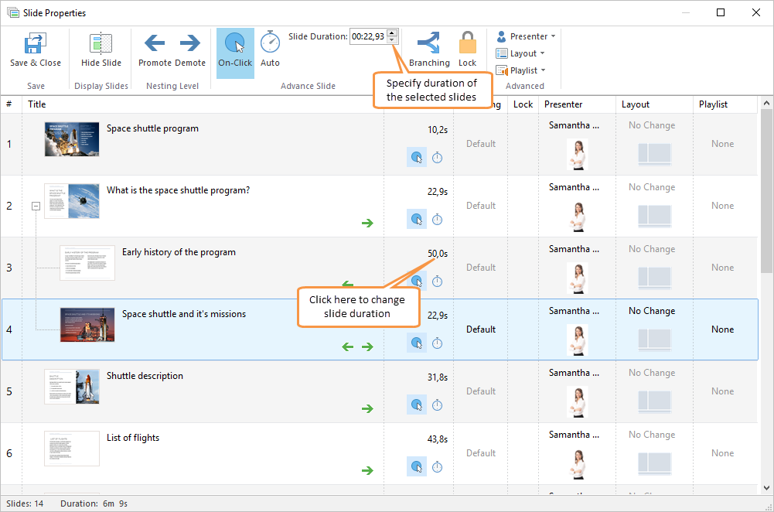This screenshot has height=512, width=774.
Task: Click layout preview icon for slide 6
Action: (x=655, y=463)
